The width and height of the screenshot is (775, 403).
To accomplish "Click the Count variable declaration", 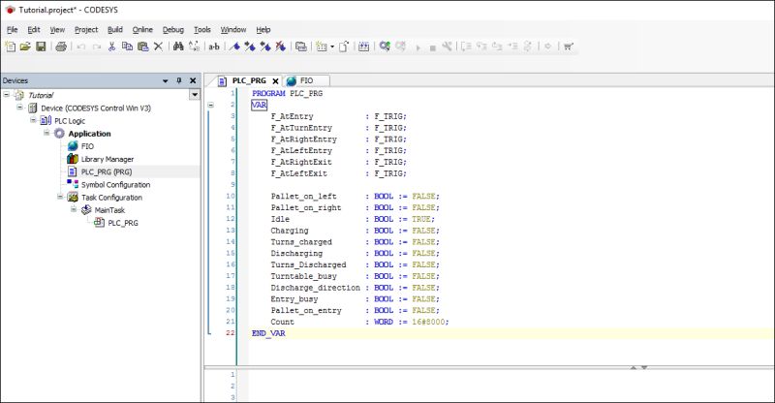I will point(359,322).
